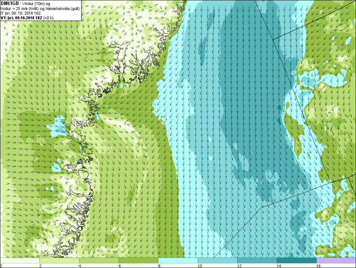This screenshot has height=268, width=356.
Task: Click the 6–8 m/s dark green legend swatch
Action: coord(138,261)
